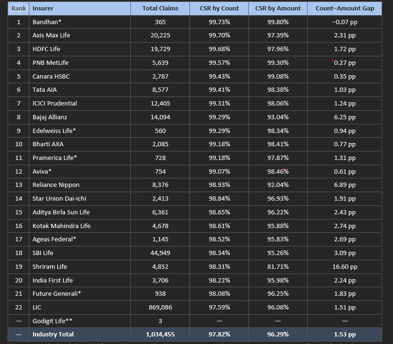The image size is (393, 344).
Task: Select the Canara HSBC cell
Action: tap(80, 76)
